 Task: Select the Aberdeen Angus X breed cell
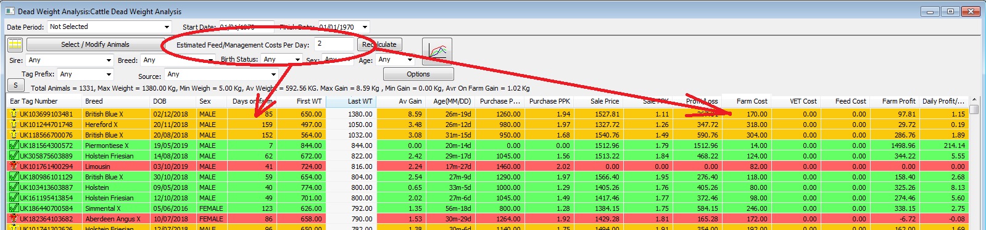pos(115,219)
